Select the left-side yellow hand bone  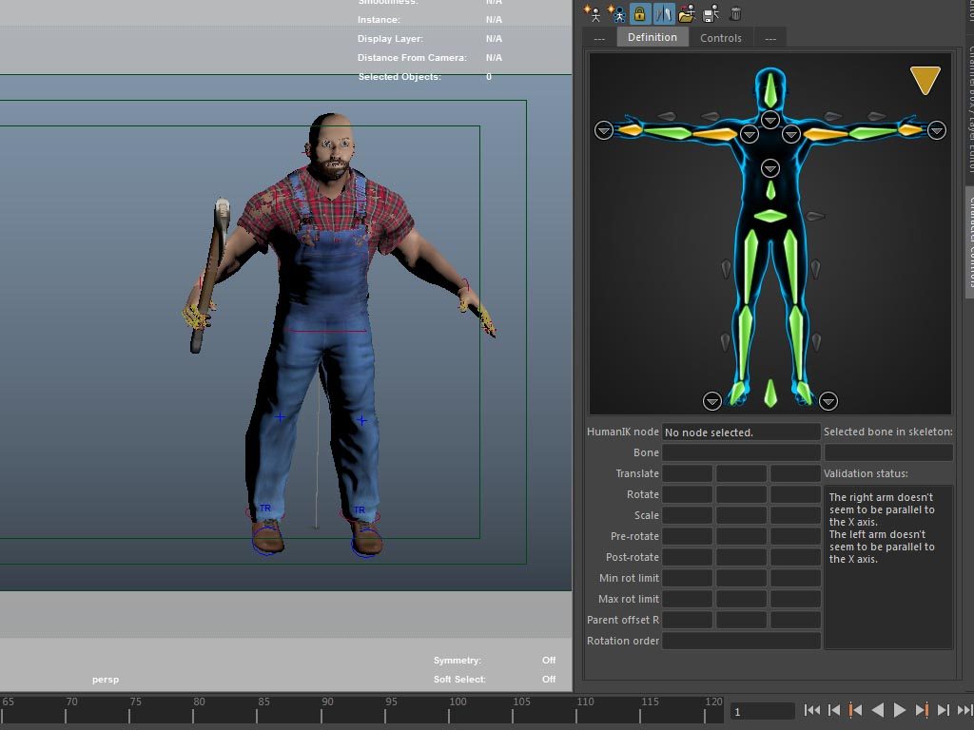(x=630, y=129)
